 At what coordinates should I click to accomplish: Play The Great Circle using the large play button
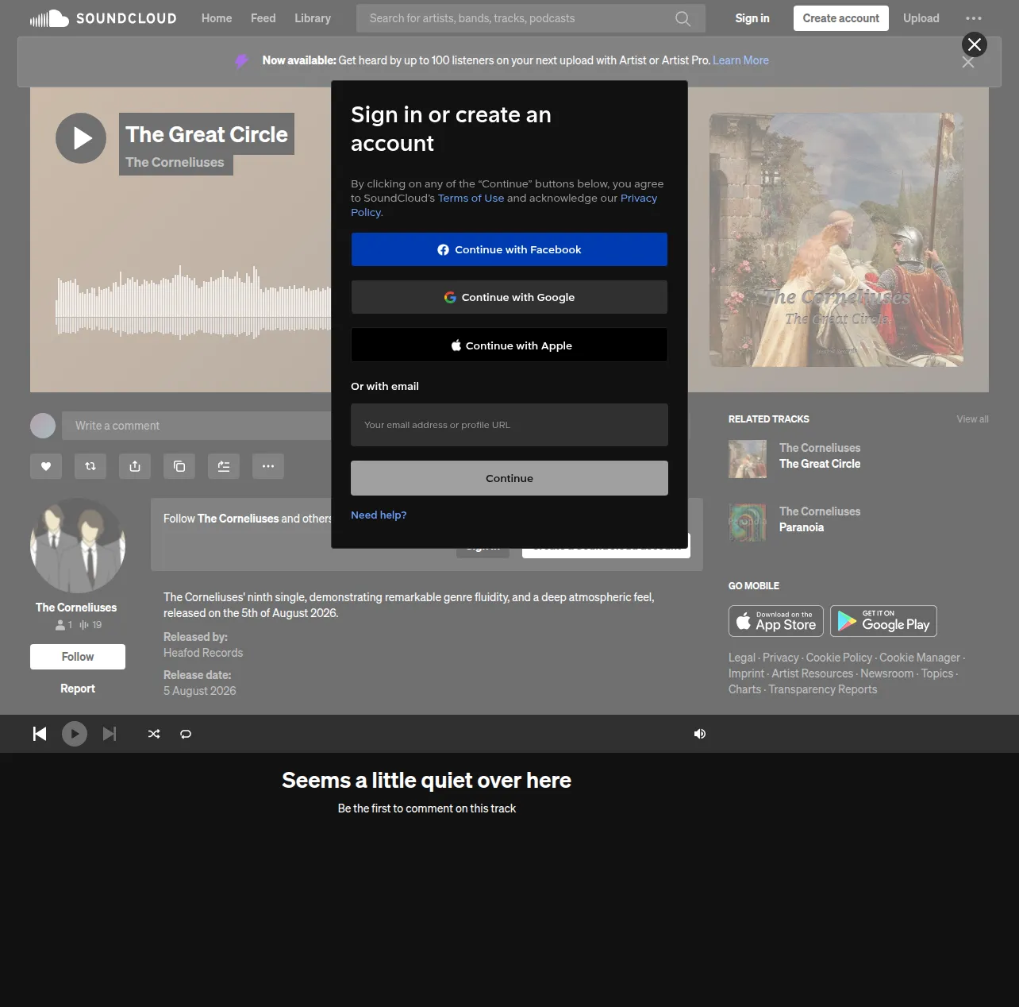pos(81,138)
